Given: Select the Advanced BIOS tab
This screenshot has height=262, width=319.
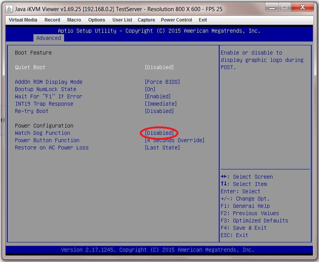Looking at the screenshot, I should (48, 38).
